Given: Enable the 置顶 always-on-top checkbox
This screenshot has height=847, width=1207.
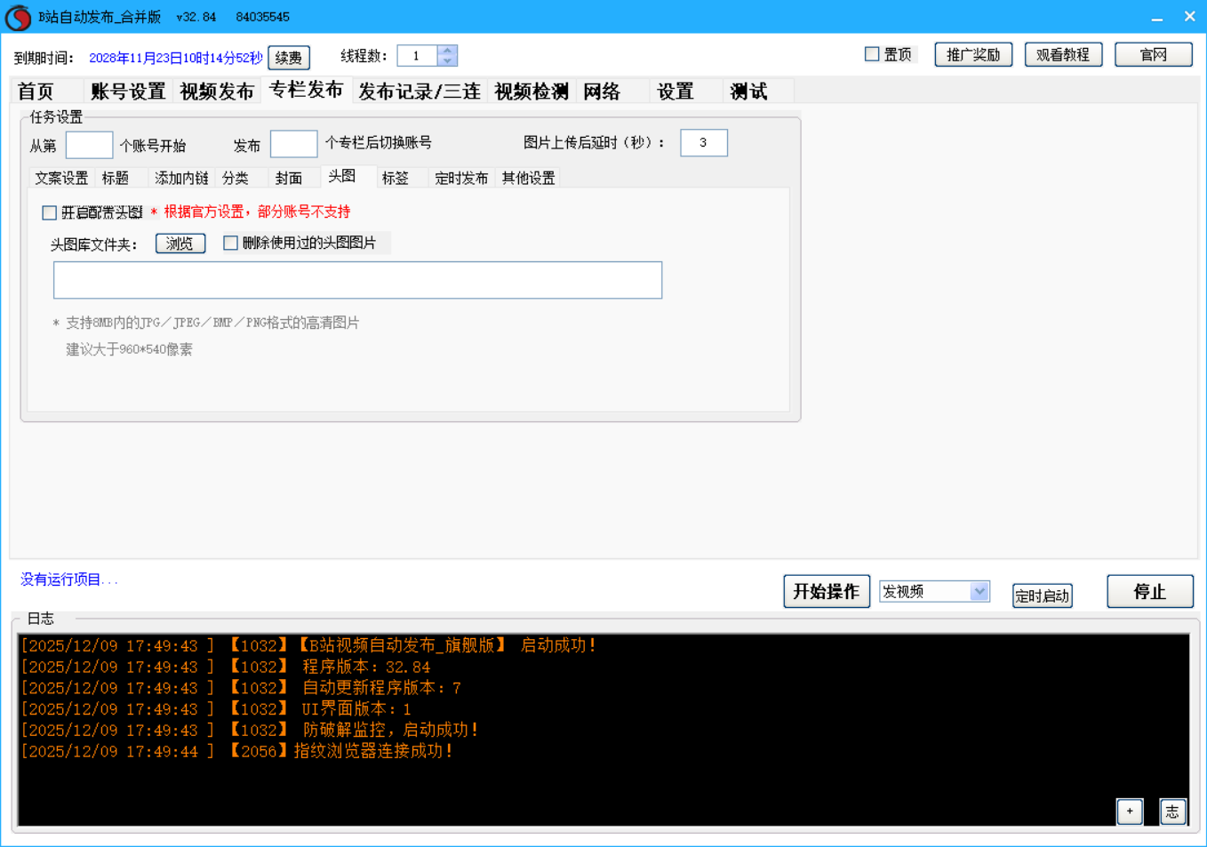Looking at the screenshot, I should pyautogui.click(x=872, y=54).
